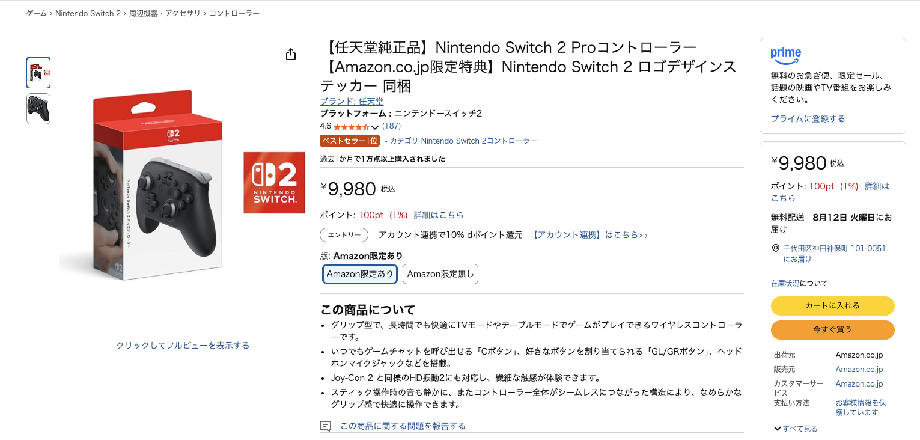Open the 'ブランド: 任天堂' link
The image size is (920, 440).
[352, 101]
